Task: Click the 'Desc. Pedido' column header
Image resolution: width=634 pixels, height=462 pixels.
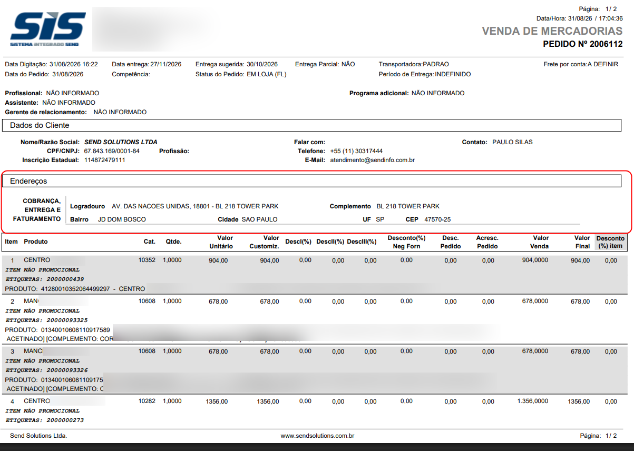Action: pos(451,242)
